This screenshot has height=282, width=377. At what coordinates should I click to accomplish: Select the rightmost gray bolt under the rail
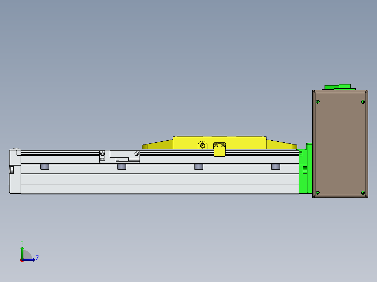click(276, 167)
